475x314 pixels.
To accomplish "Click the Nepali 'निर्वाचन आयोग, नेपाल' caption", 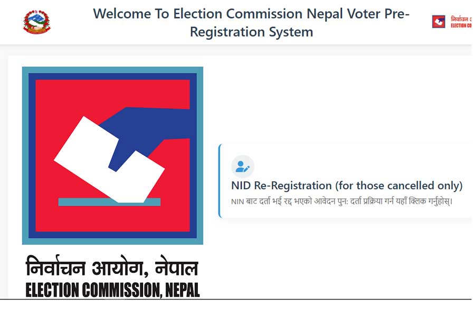I will point(112,268).
